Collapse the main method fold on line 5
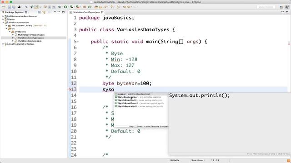Image resolution: width=291 pixels, height=163 pixels. pos(78,42)
